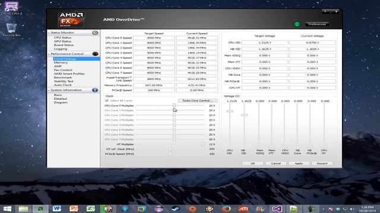Screen dimensions: 380x213
Task: Click the Mem VDDQ voltage slider handle
Action: tap(259, 147)
